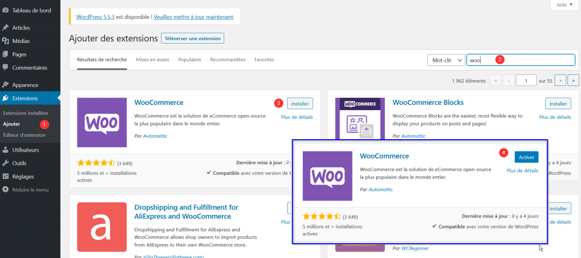The image size is (581, 258).
Task: Click WCBeginner author link
Action: [x=415, y=248]
